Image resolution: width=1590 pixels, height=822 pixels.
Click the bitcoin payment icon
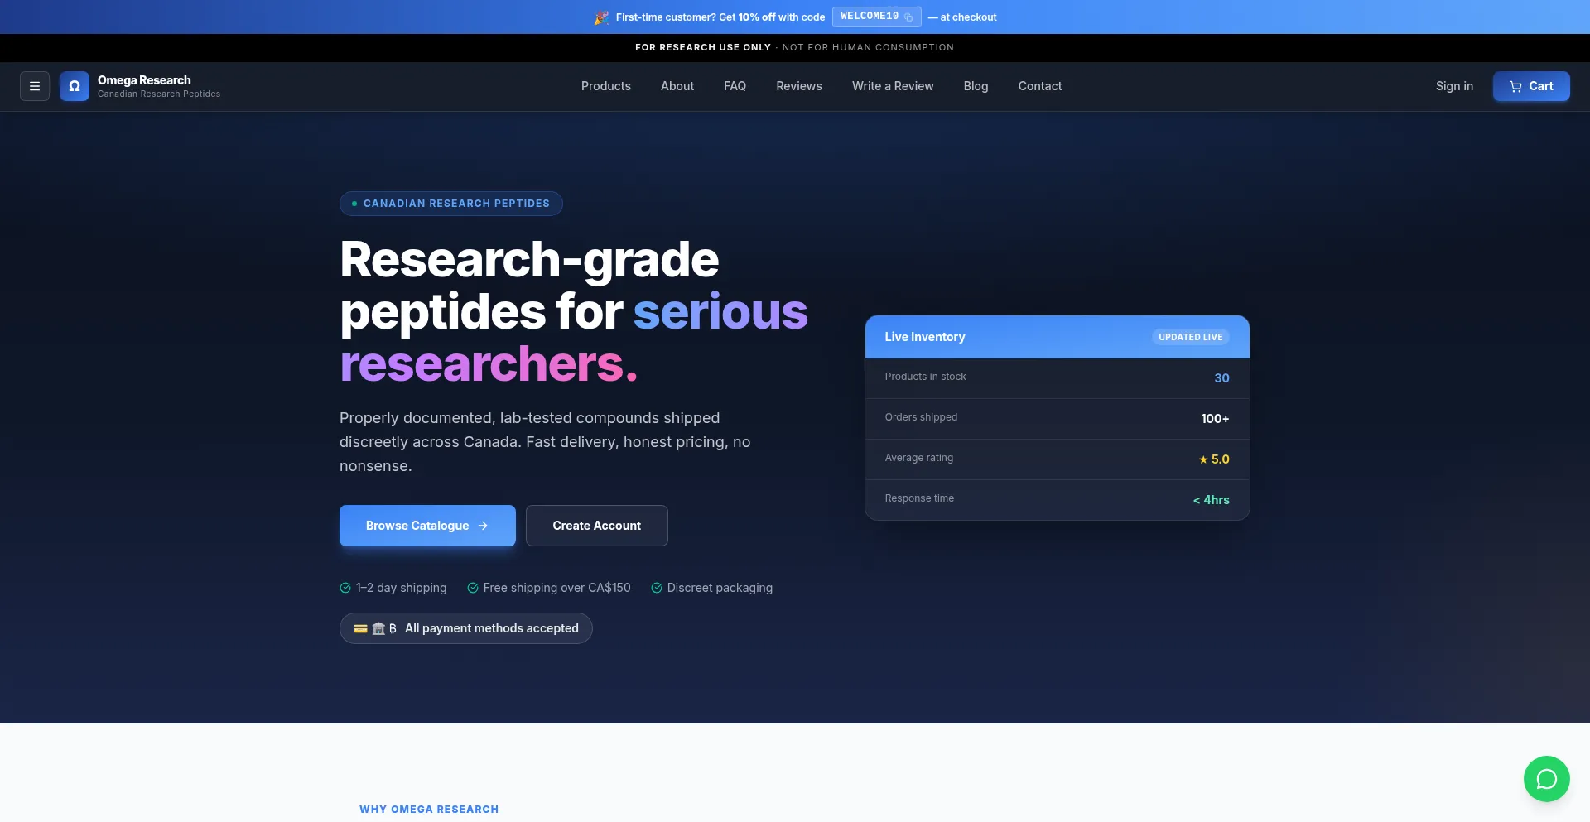[x=393, y=628]
